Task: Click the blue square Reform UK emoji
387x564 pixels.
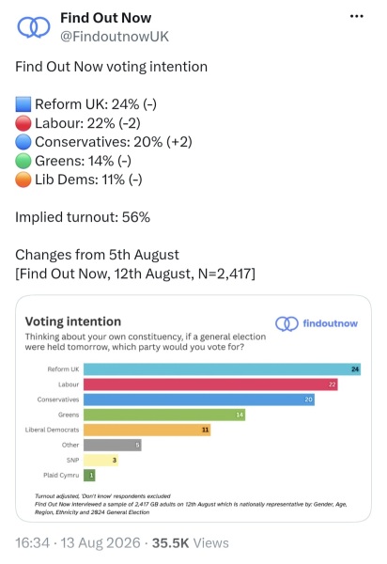Action: click(23, 104)
